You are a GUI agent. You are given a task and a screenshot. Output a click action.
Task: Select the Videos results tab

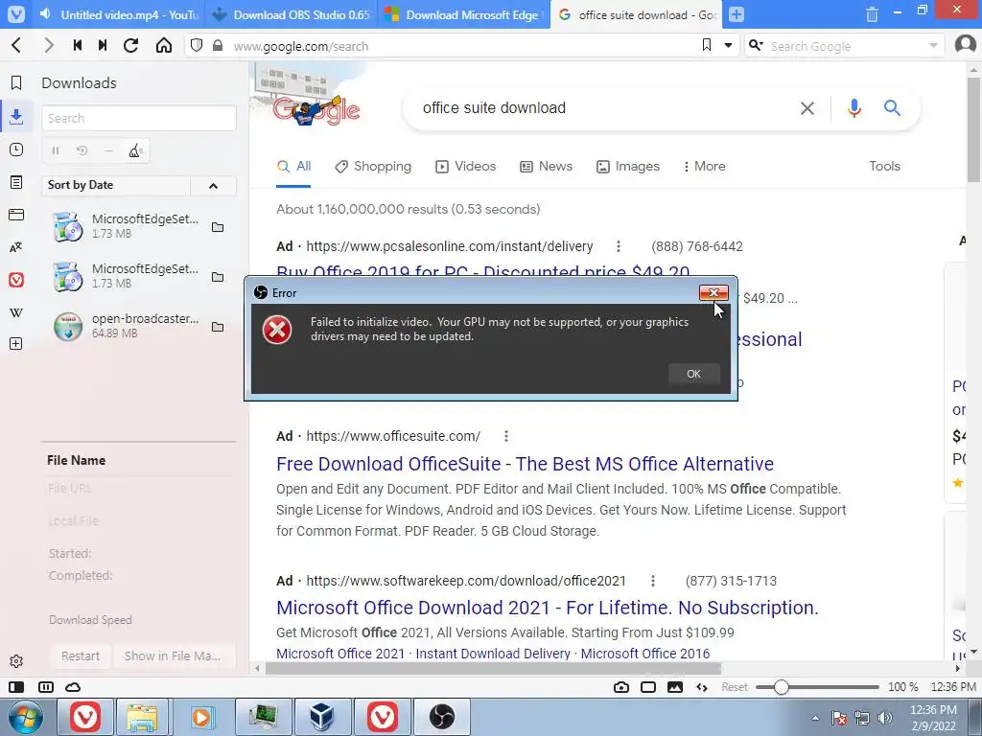pyautogui.click(x=465, y=167)
